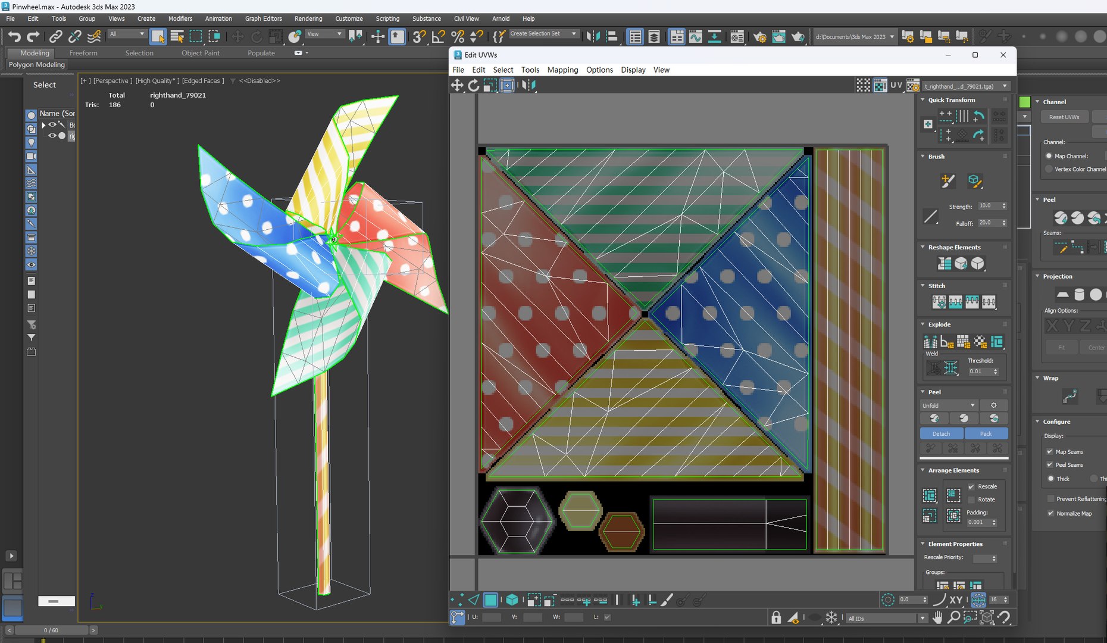
Task: Open Mapping menu in Edit UVWs
Action: click(x=562, y=70)
